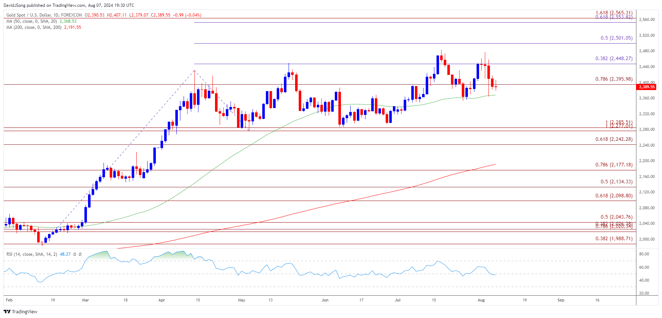Viewport: 662px width, 318px height.
Task: Click the Feb date label on time axis
Action: point(9,300)
